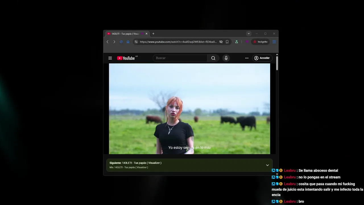Click Leabru name on 'bro' chat message

[290, 202]
